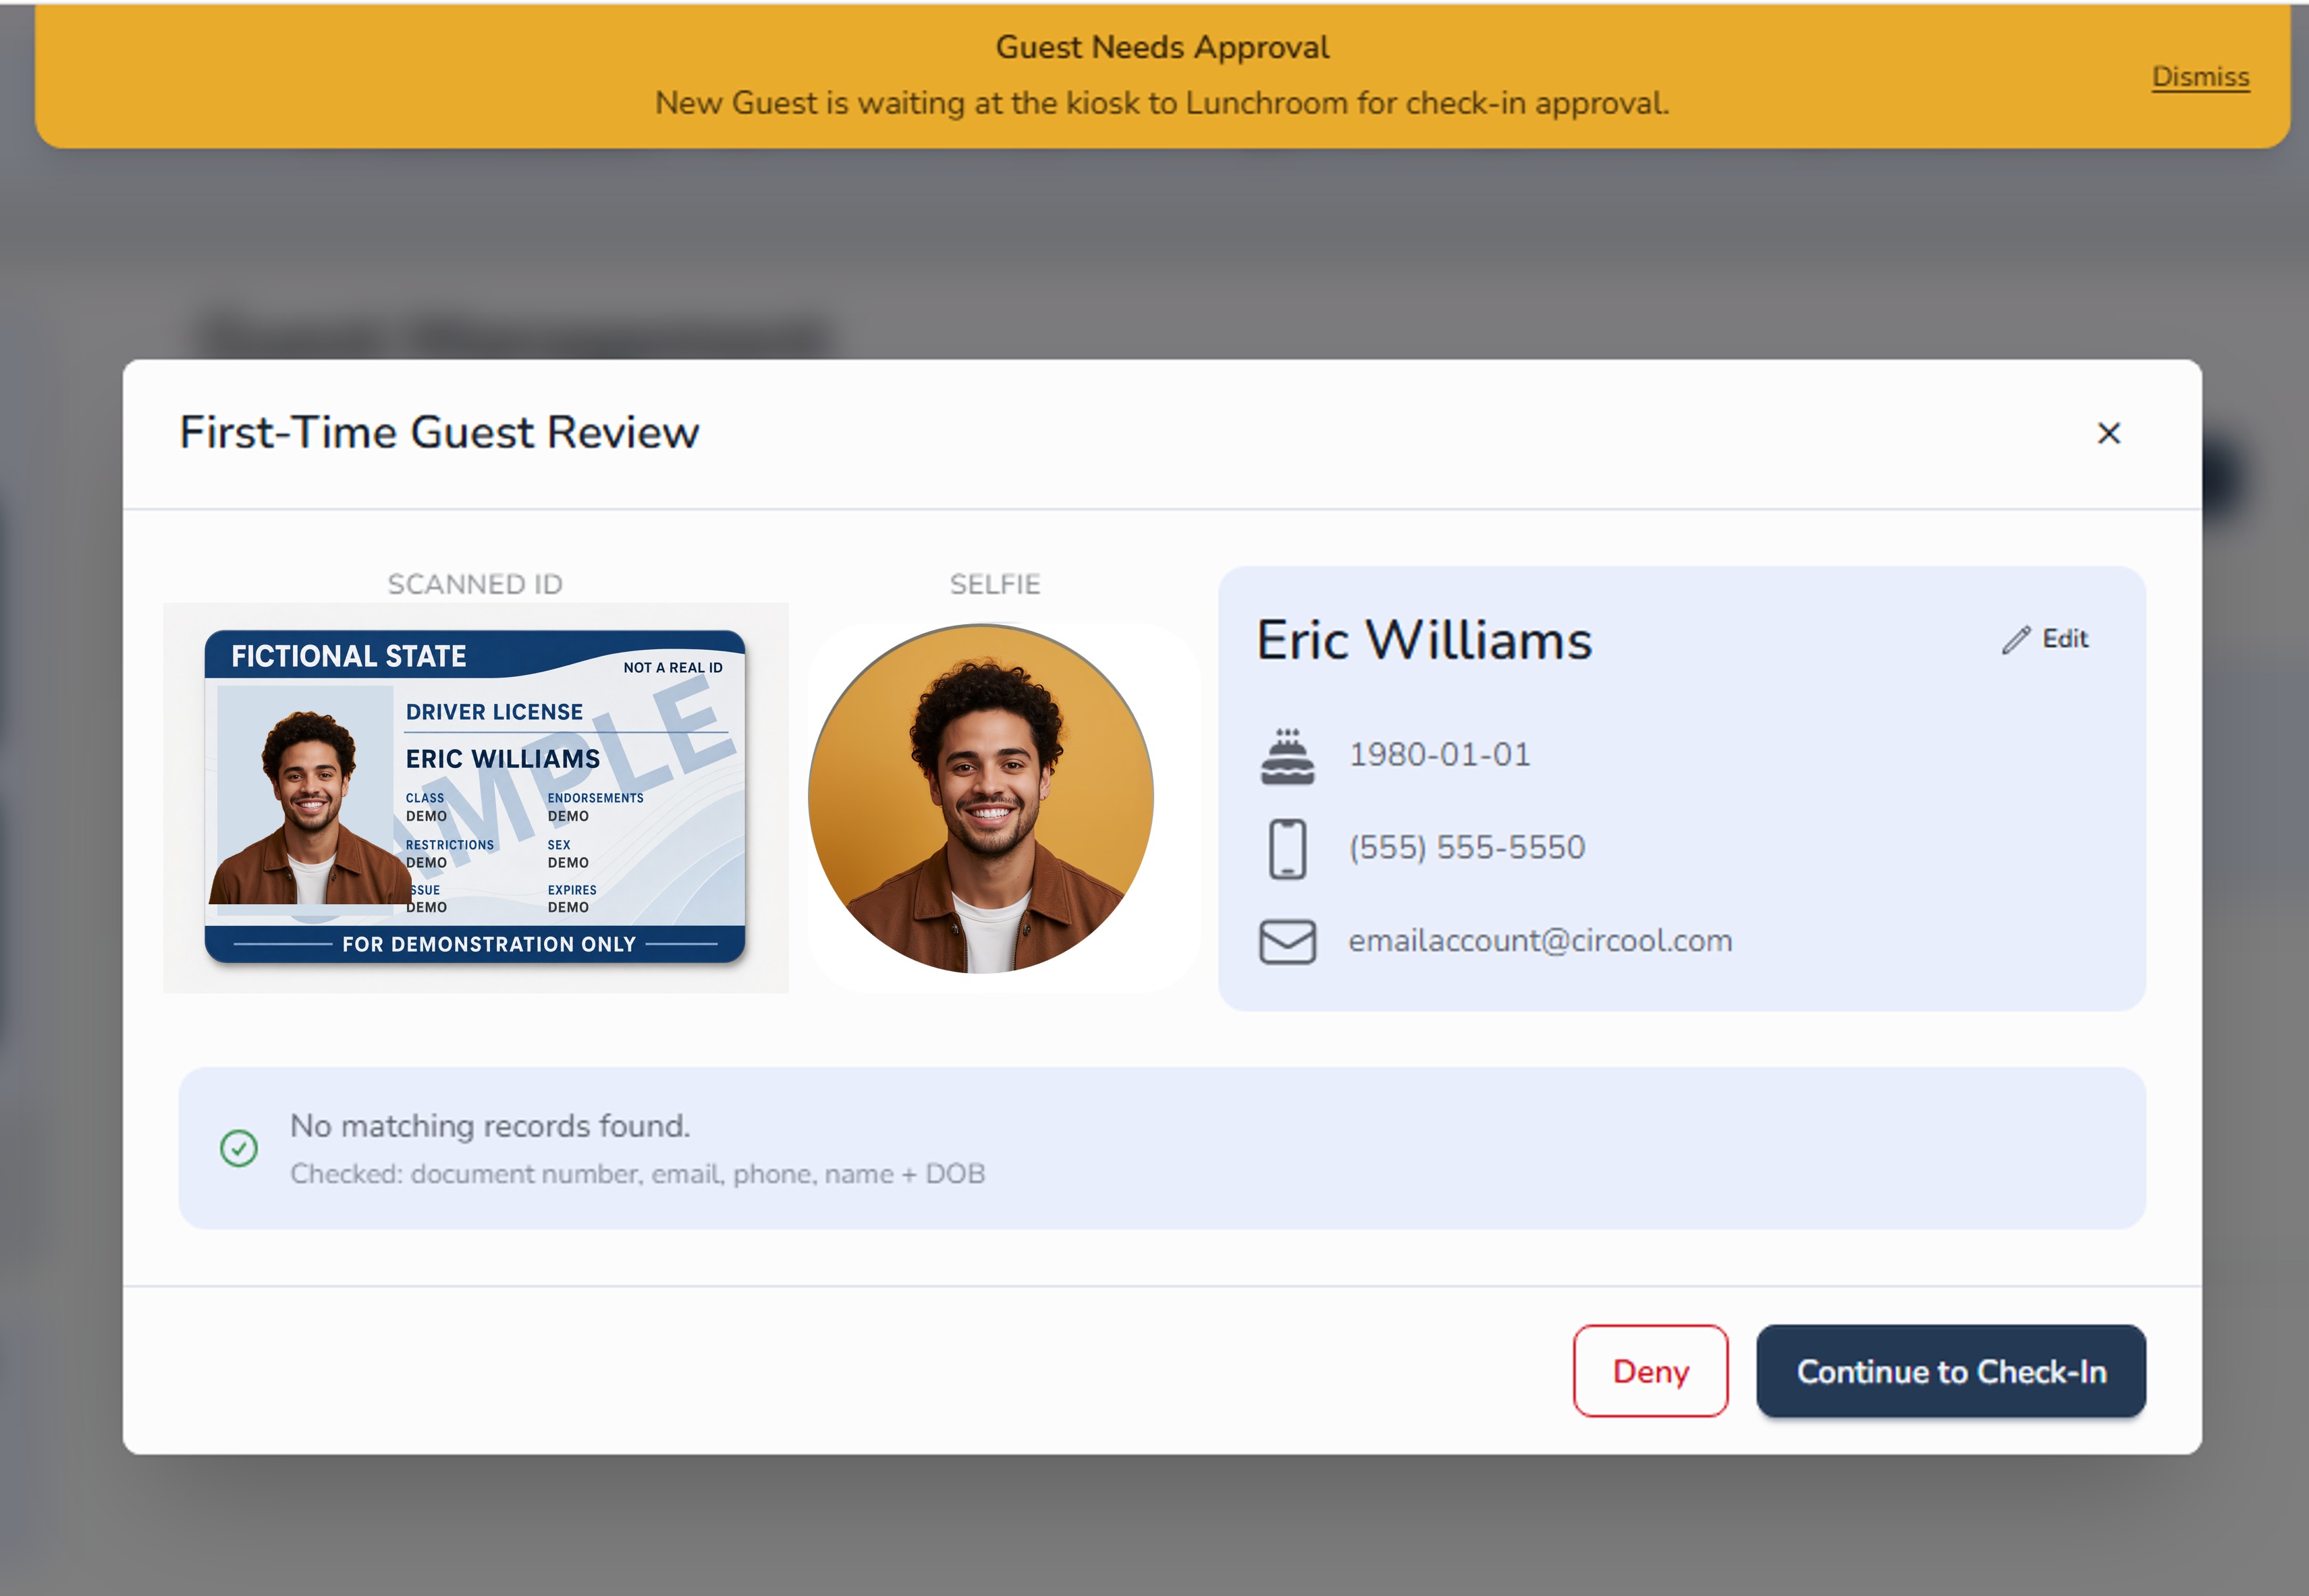Click the email envelope icon
This screenshot has width=2309, height=1596.
pos(1287,942)
